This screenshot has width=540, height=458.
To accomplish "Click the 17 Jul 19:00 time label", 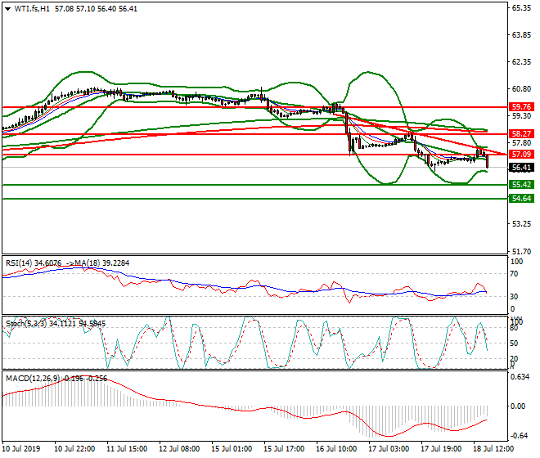I will coord(441,449).
